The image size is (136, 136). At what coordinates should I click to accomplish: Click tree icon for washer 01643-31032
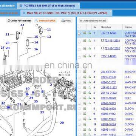pyautogui.click(x=89, y=82)
